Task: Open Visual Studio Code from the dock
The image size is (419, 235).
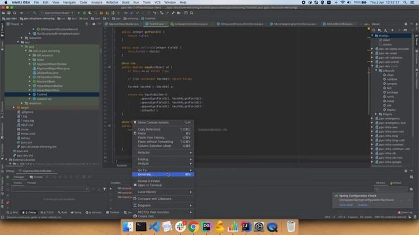Action: pyautogui.click(x=155, y=227)
